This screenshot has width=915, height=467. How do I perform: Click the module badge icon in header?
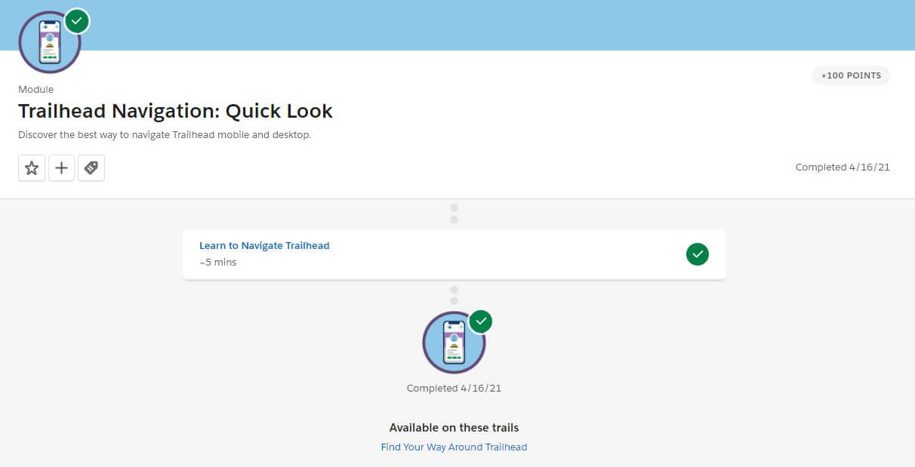point(49,44)
